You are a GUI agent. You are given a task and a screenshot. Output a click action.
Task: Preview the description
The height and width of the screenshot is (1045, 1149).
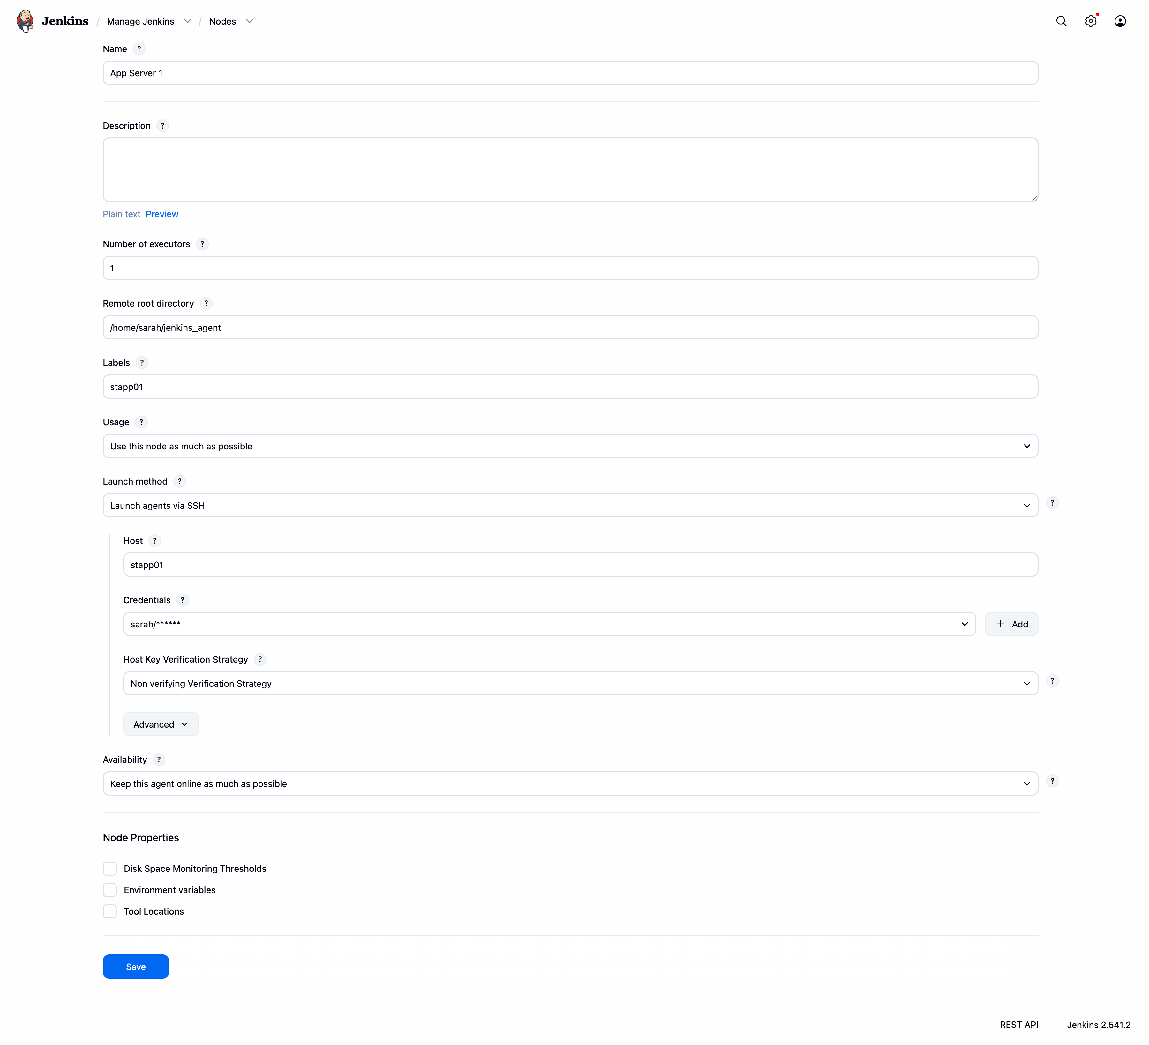(162, 214)
